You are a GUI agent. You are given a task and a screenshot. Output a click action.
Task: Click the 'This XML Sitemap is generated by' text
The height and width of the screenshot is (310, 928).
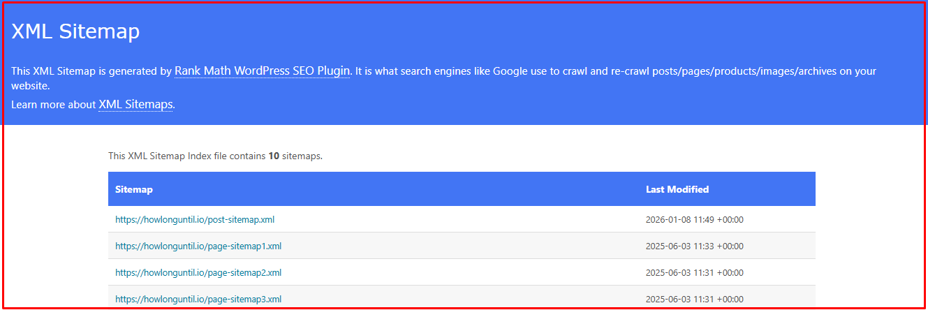[91, 71]
